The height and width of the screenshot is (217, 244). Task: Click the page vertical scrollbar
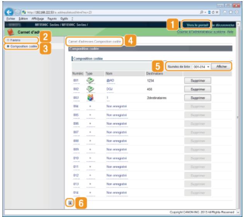pyautogui.click(x=238, y=117)
